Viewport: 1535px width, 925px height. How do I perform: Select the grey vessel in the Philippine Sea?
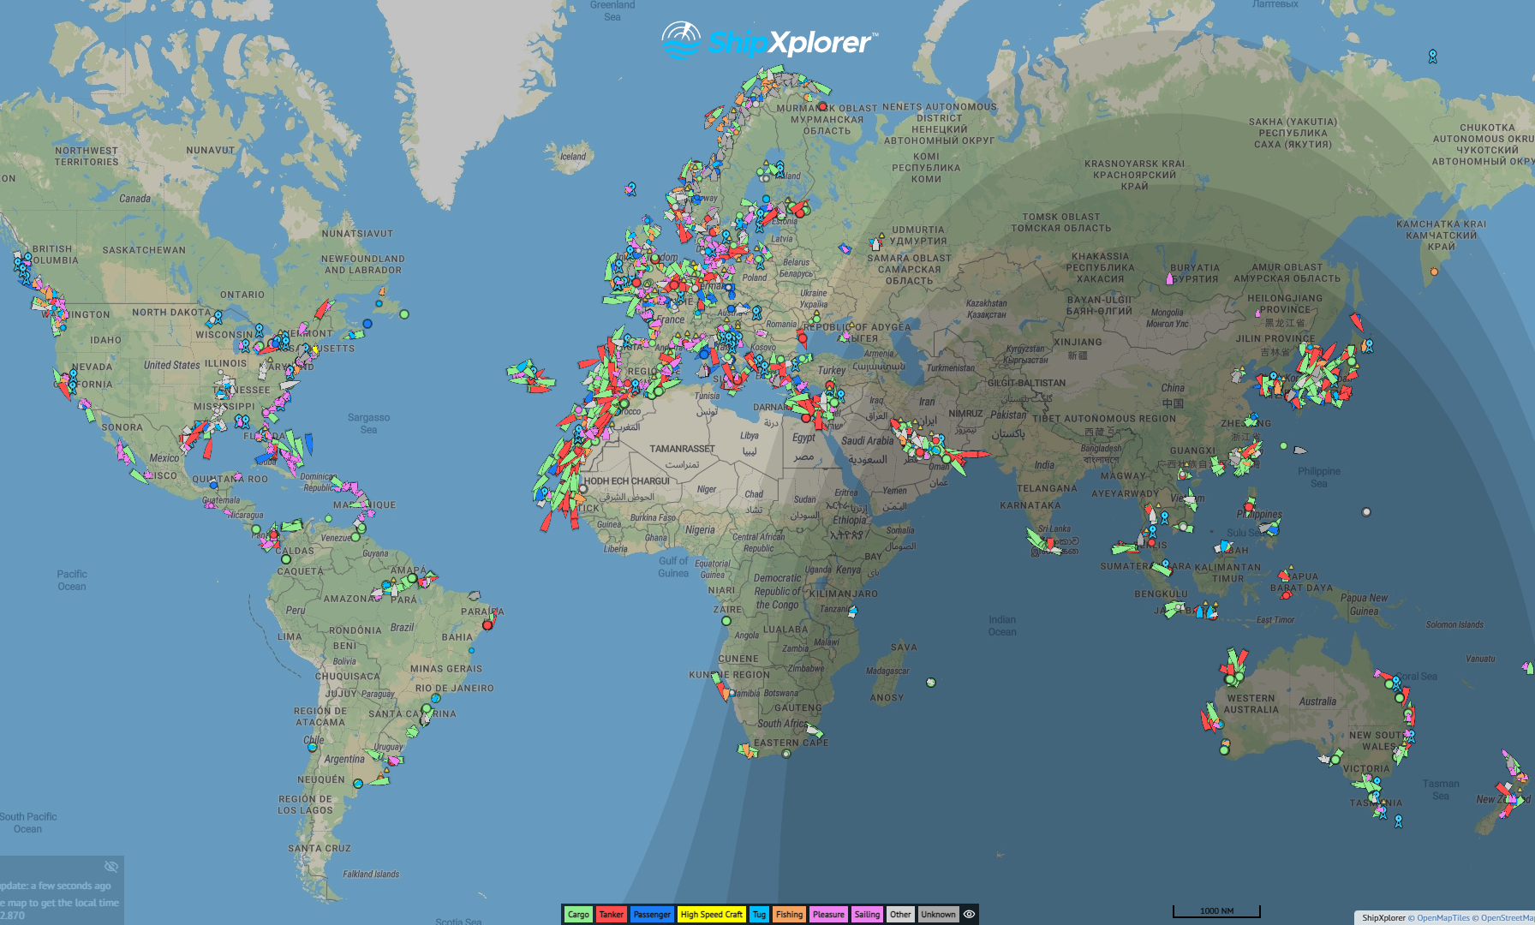[1299, 450]
